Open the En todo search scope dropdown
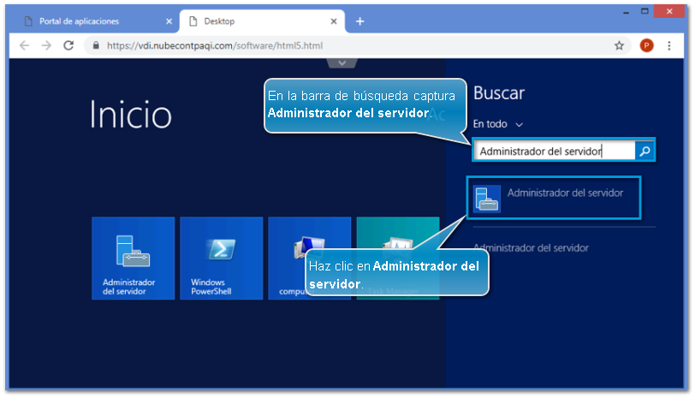This screenshot has height=398, width=695. (x=498, y=124)
